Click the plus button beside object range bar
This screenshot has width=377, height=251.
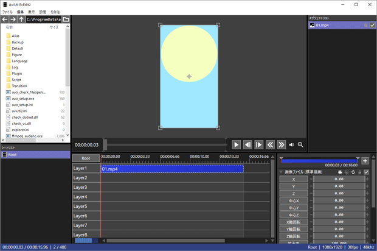[365, 161]
